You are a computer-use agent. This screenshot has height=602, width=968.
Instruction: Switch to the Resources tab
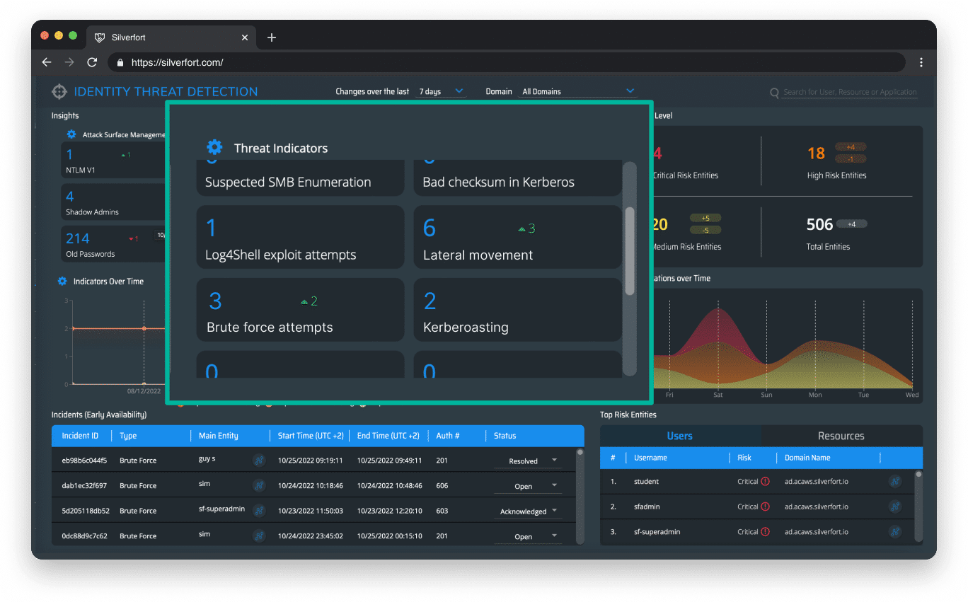point(842,436)
